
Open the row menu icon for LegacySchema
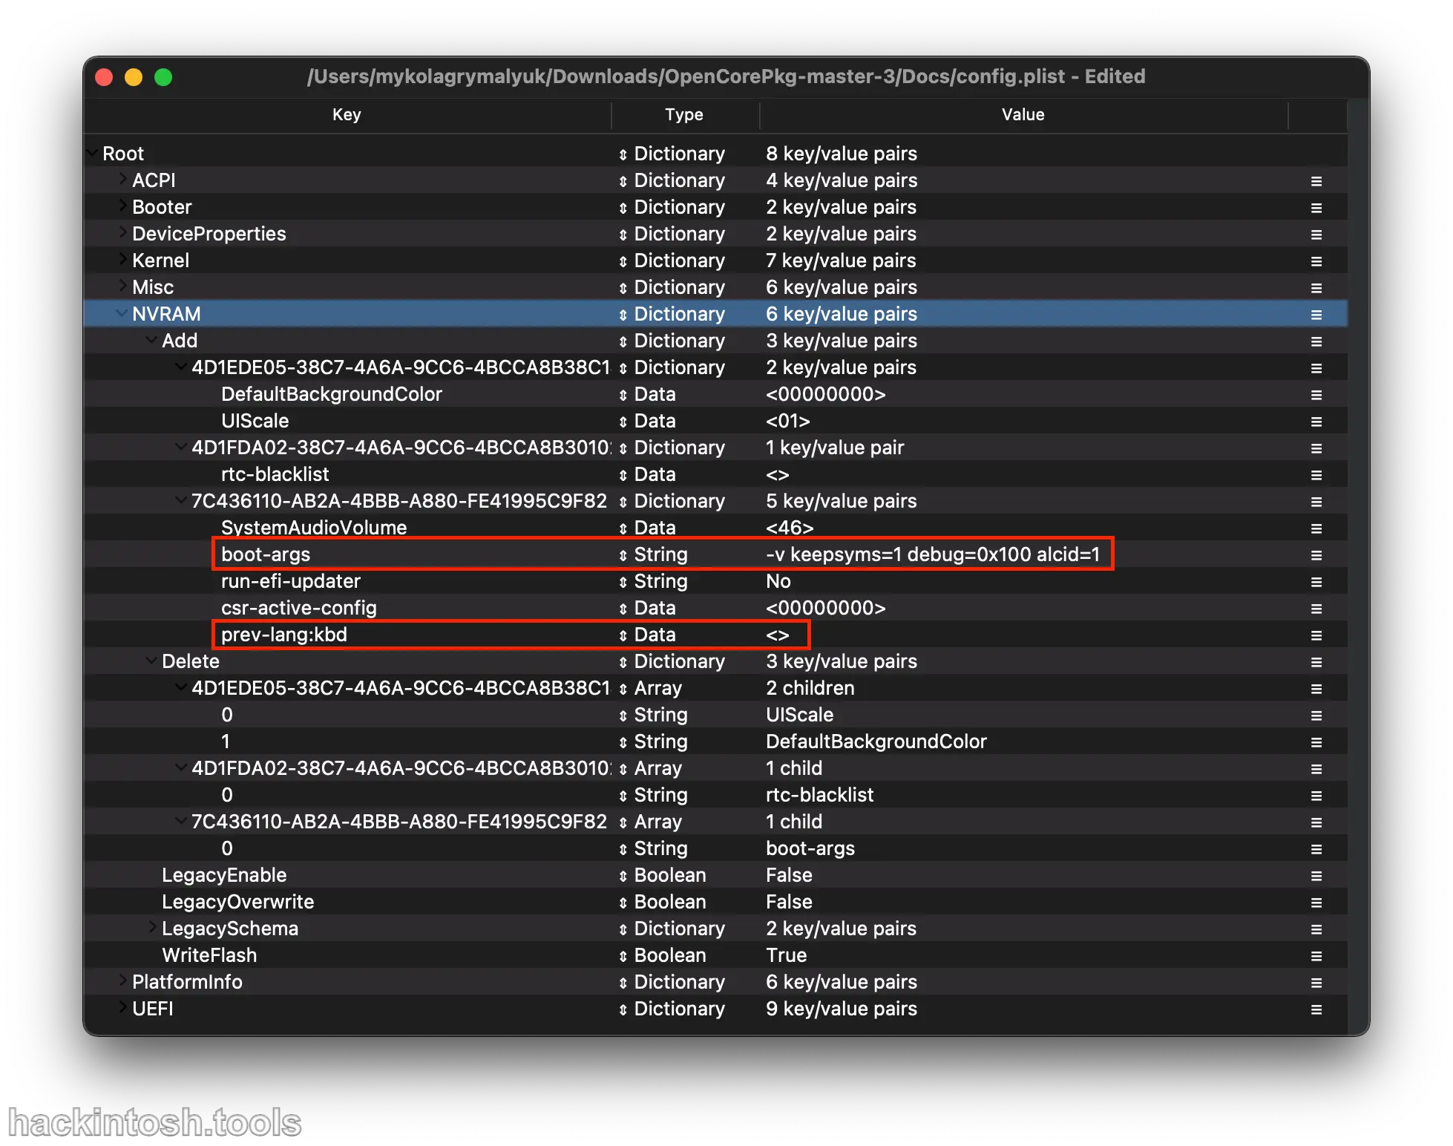(x=1316, y=929)
